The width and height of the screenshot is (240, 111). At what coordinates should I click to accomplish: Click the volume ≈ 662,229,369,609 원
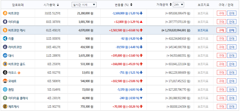(x=178, y=73)
